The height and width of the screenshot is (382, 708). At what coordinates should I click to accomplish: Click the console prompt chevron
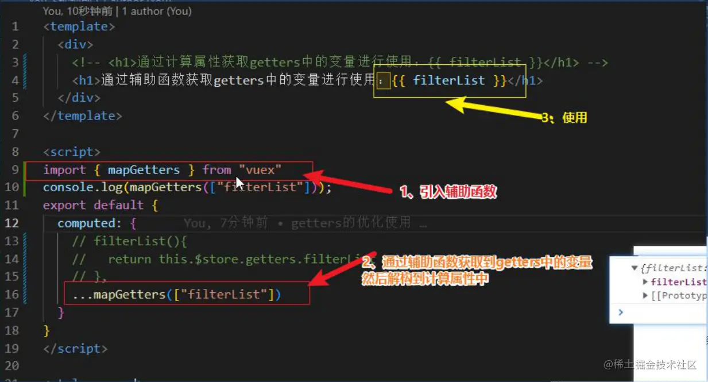point(620,312)
